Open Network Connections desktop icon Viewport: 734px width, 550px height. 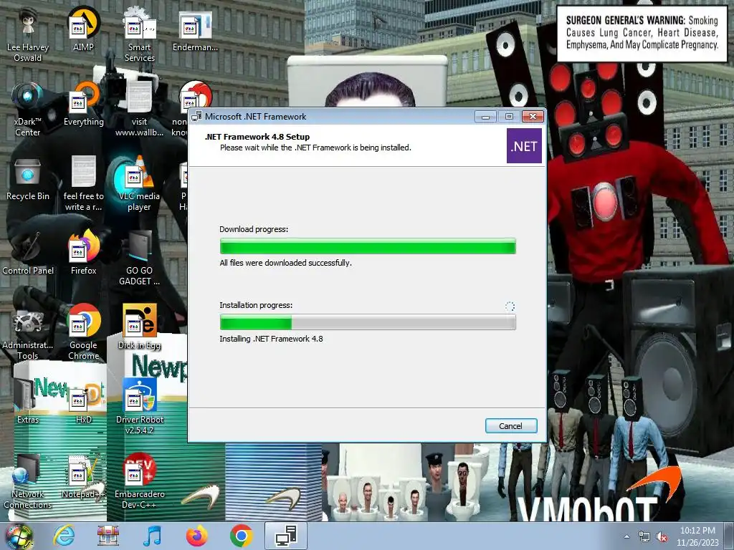[28, 481]
